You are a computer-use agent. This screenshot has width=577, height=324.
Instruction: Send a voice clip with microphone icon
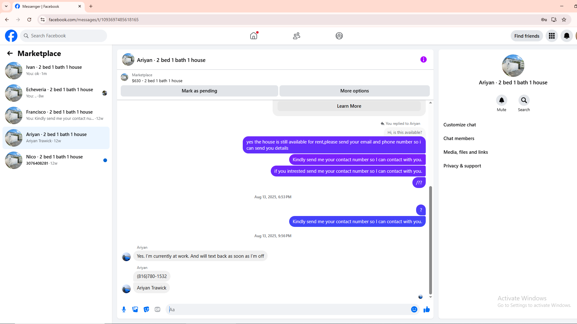(x=124, y=309)
